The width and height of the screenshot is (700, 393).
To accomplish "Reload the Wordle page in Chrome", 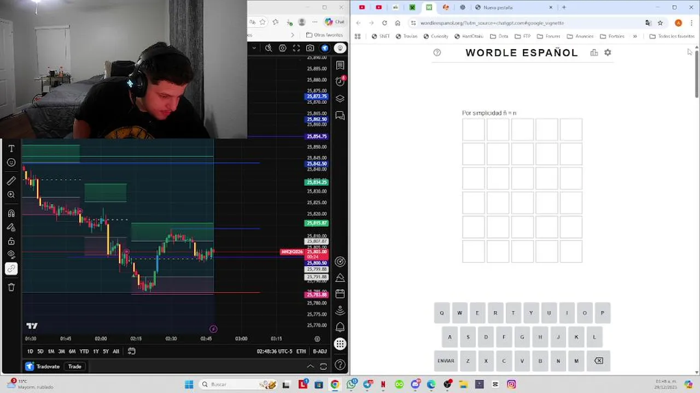I will pos(384,23).
